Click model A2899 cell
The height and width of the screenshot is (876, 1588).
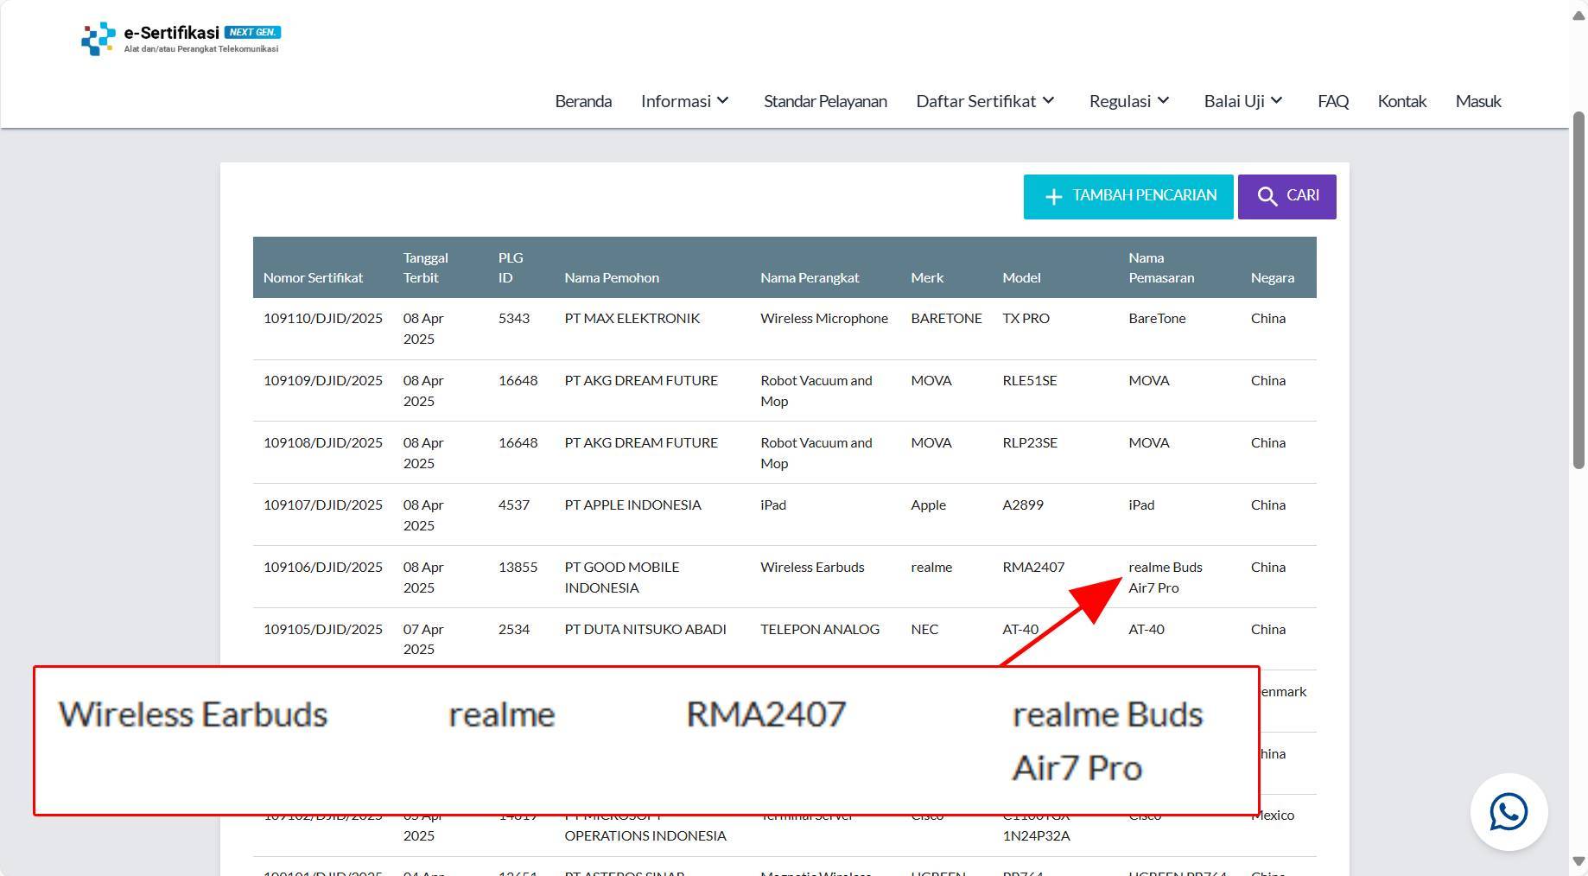click(x=1022, y=505)
